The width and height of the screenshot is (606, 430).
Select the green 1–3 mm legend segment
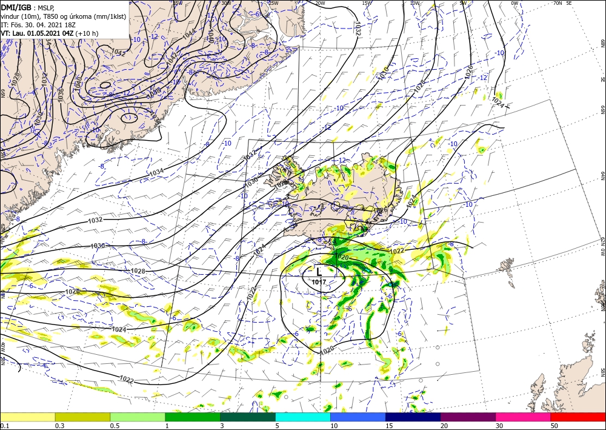click(x=193, y=417)
